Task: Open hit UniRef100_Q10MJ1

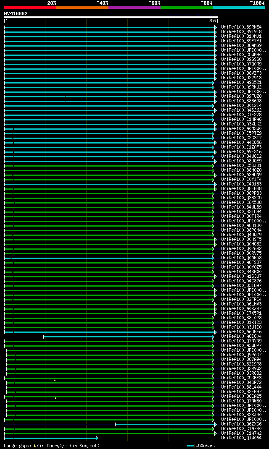Action: (241, 37)
